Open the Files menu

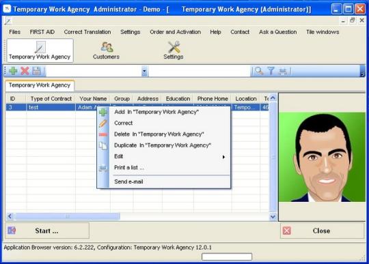pyautogui.click(x=14, y=32)
